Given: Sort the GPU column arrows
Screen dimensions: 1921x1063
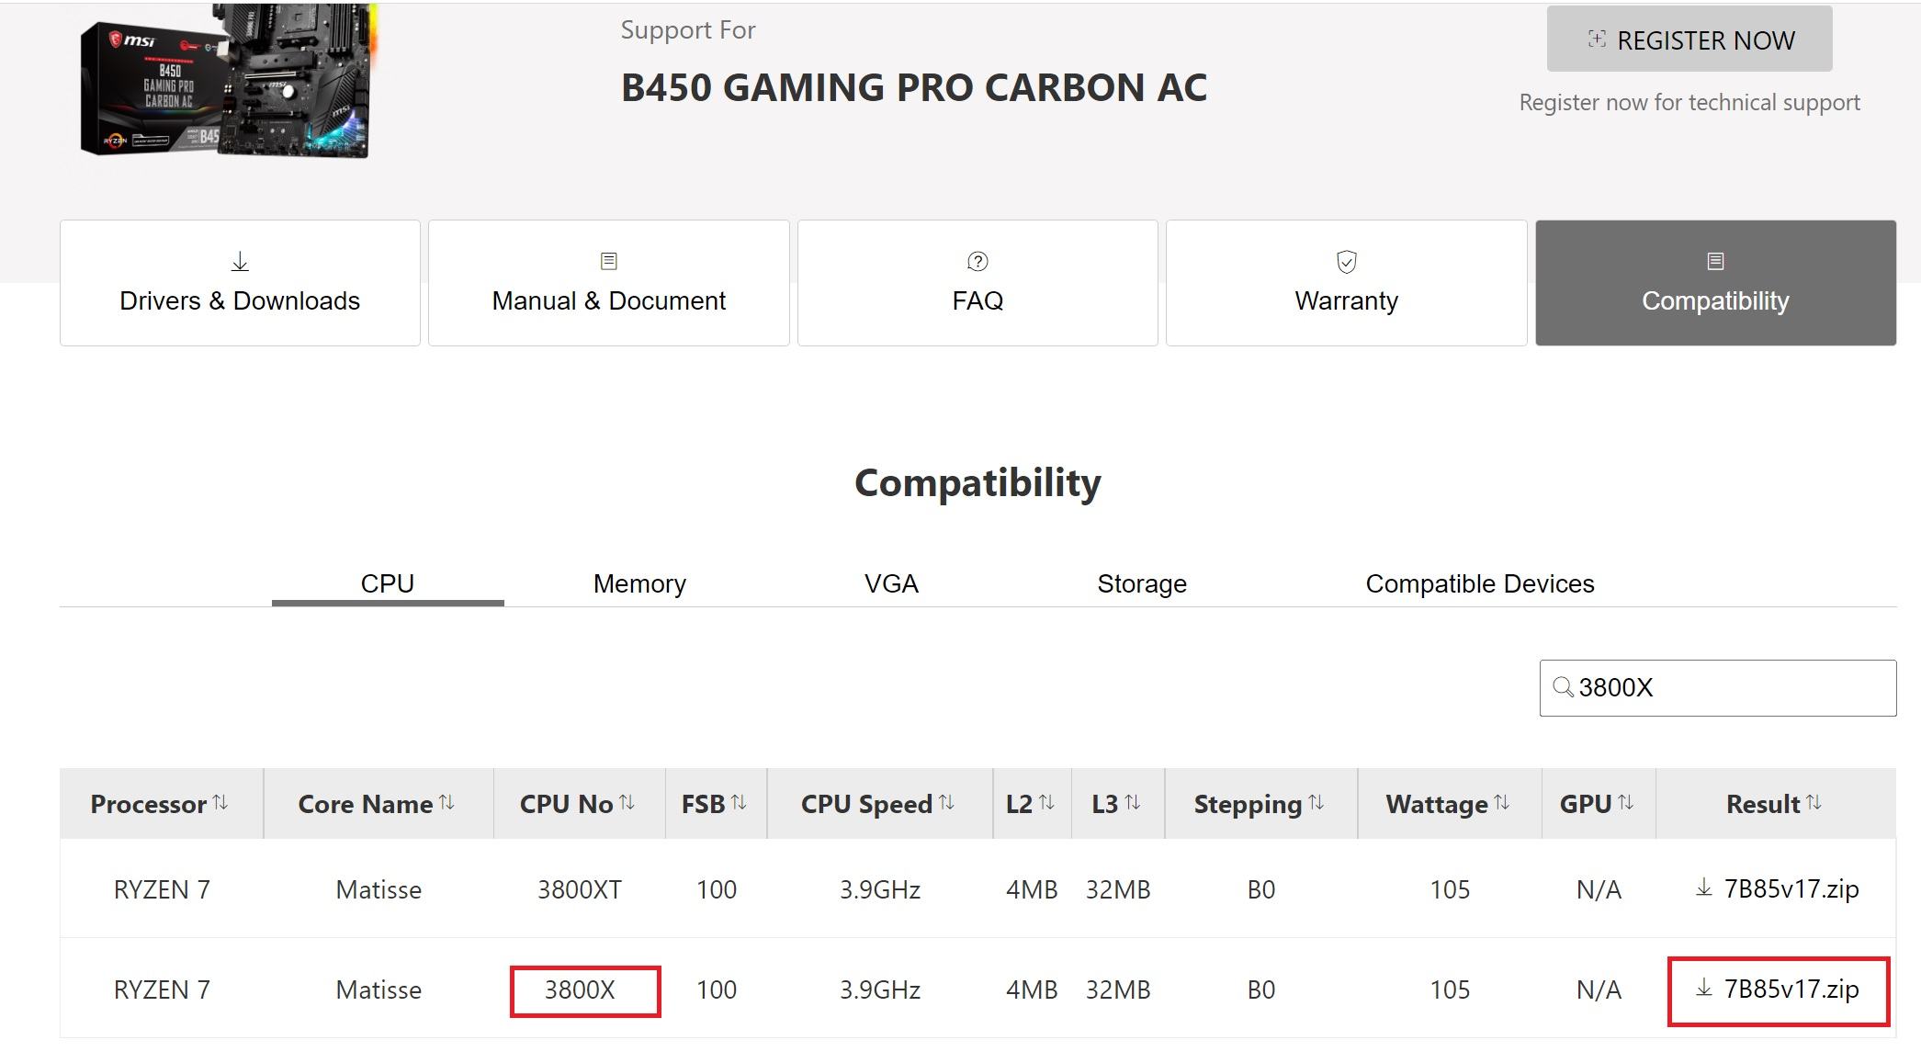Looking at the screenshot, I should point(1626,803).
